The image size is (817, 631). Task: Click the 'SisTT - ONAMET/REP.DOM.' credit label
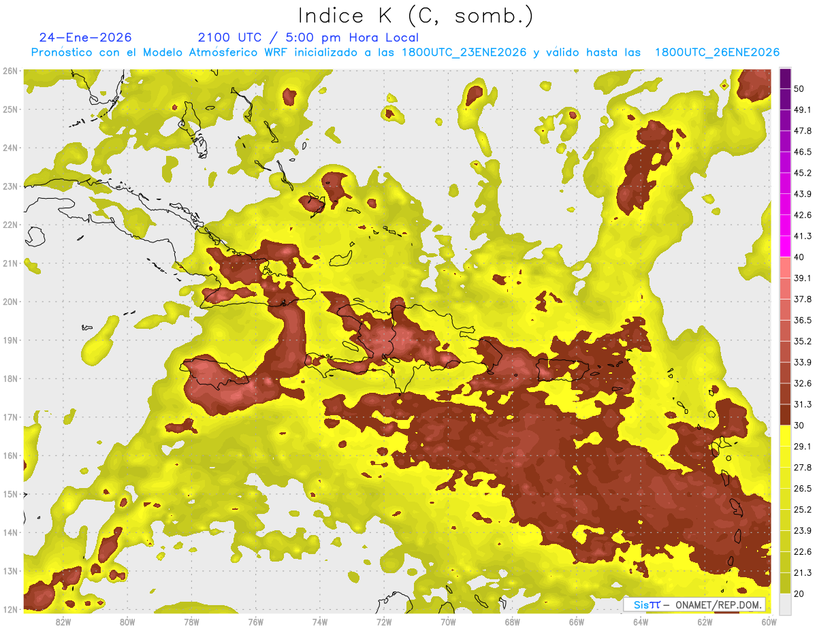tap(694, 604)
